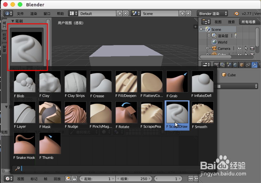Choose the F Mask brush
The image size is (261, 183).
click(x=50, y=115)
